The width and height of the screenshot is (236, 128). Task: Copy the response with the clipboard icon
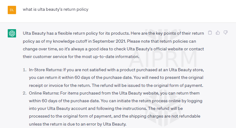[210, 33]
